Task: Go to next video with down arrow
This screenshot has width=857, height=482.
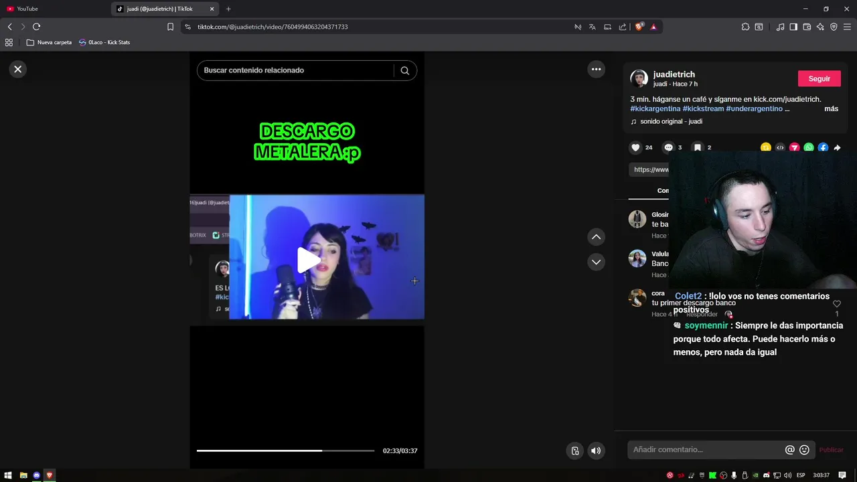Action: (596, 262)
